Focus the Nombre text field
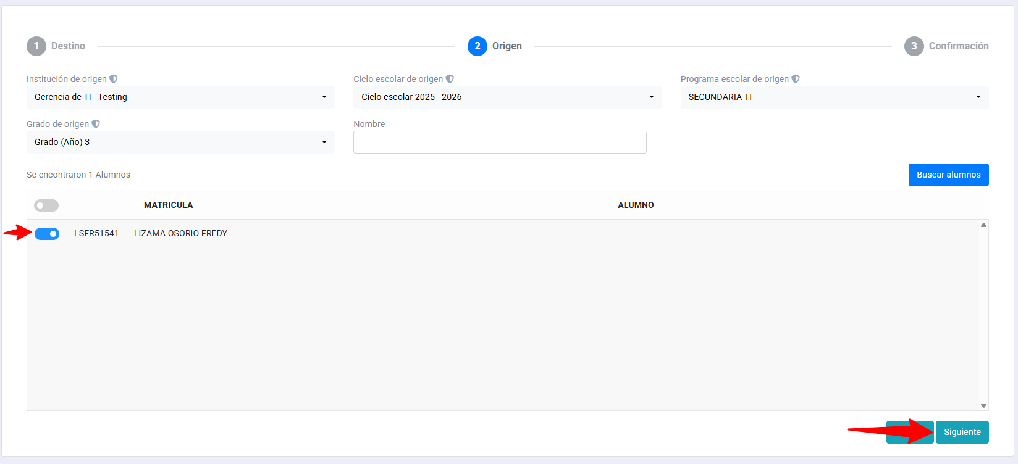The image size is (1018, 464). (500, 142)
